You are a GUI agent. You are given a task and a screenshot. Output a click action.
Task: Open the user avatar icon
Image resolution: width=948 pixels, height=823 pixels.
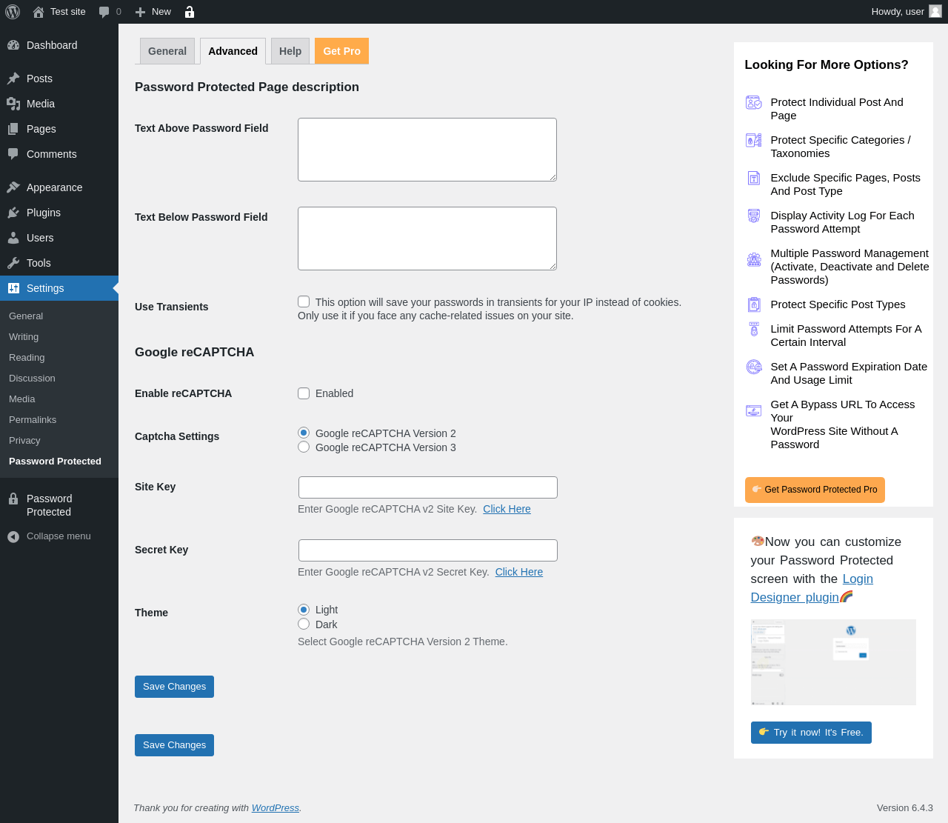[x=935, y=11]
